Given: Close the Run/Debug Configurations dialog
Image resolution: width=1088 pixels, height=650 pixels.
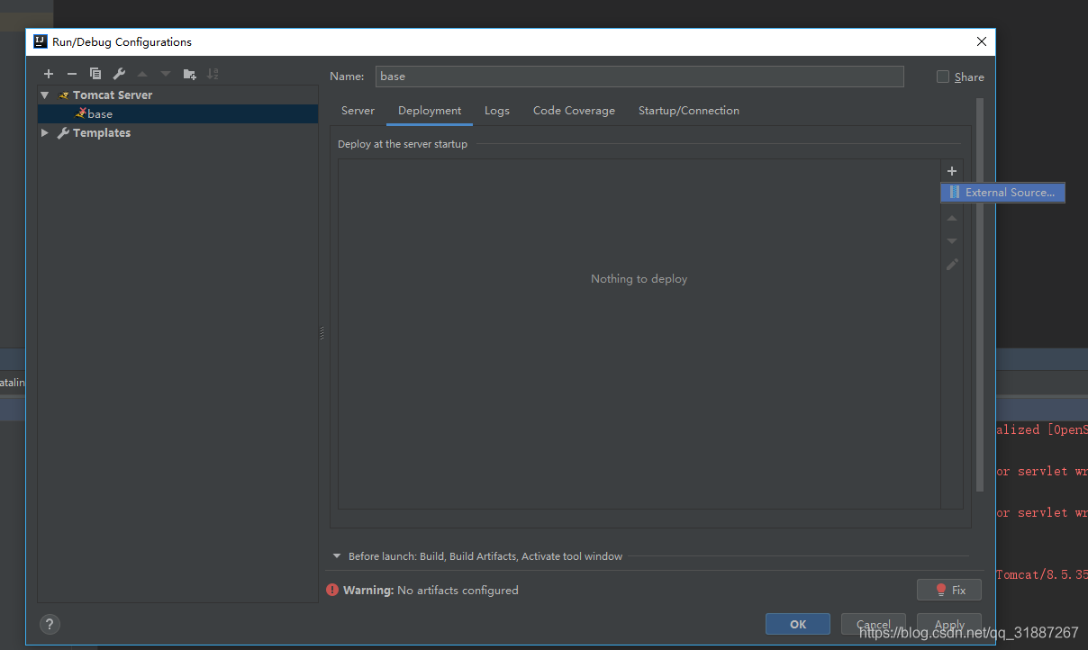Looking at the screenshot, I should 982,41.
